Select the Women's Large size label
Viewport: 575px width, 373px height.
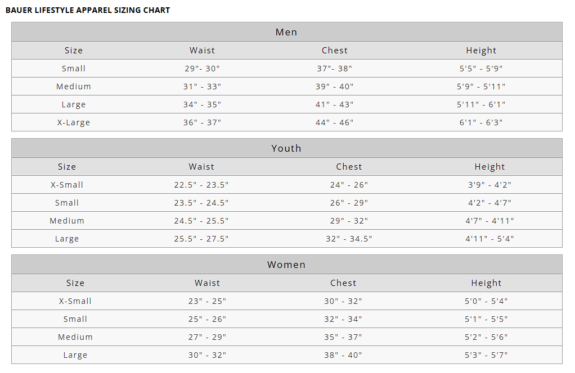pyautogui.click(x=75, y=355)
